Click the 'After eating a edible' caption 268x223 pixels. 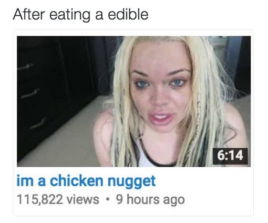[x=81, y=15]
